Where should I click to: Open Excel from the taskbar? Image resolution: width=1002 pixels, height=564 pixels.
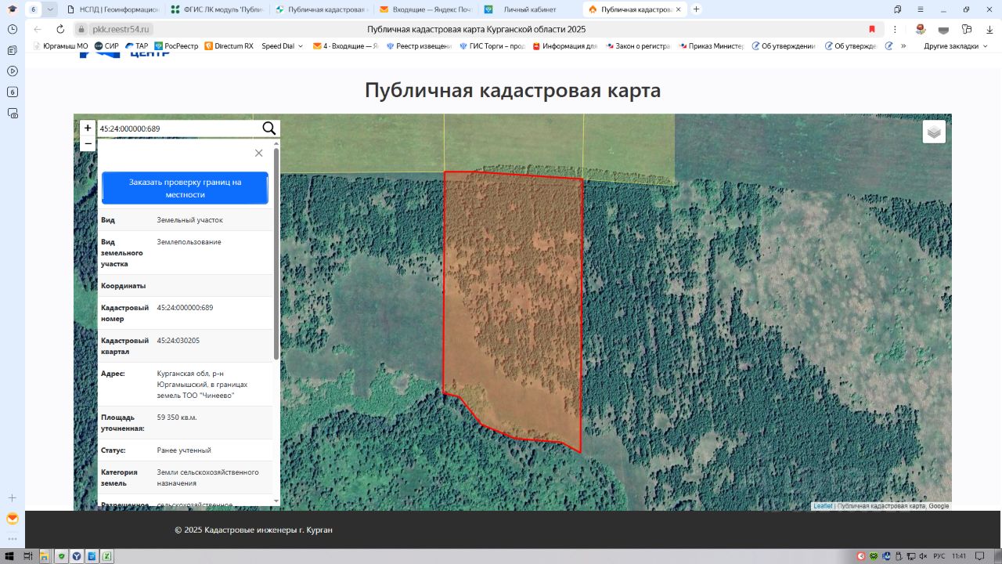[107, 556]
